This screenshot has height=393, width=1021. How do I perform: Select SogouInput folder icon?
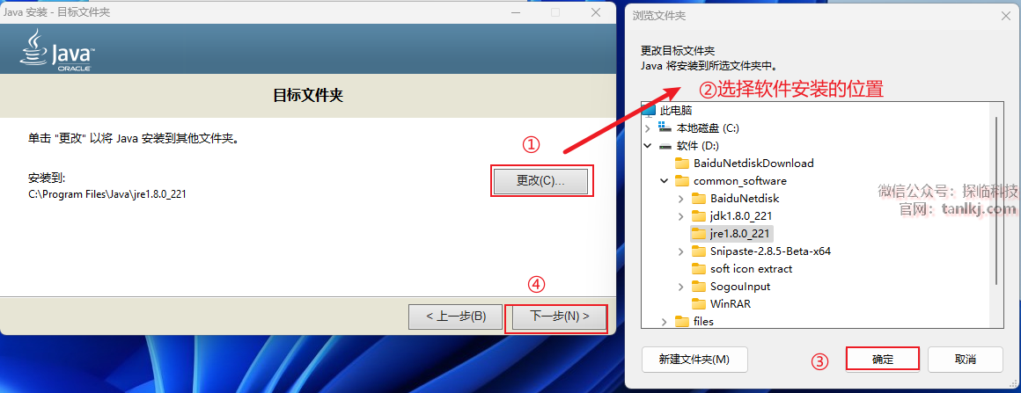coord(699,286)
